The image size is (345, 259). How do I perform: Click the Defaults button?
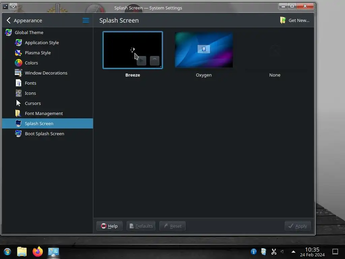pyautogui.click(x=141, y=226)
